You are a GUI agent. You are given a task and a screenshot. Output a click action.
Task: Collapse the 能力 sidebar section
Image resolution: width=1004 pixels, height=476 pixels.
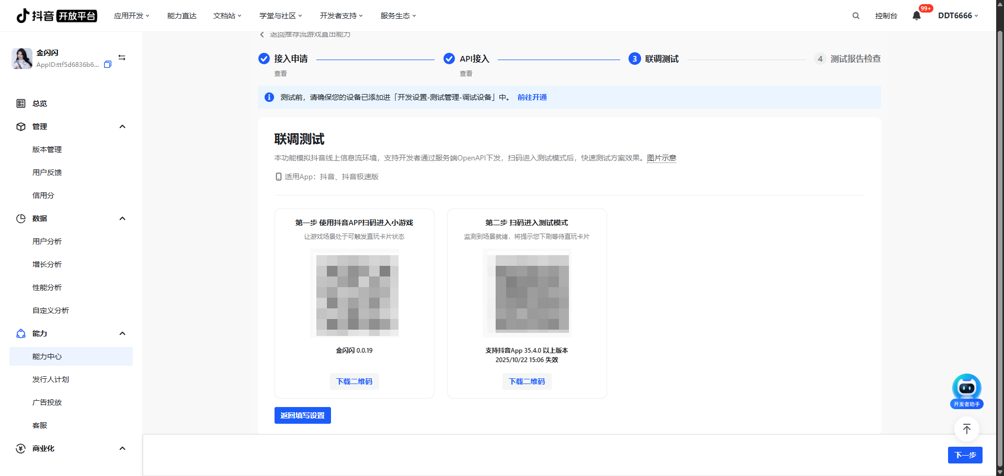click(x=122, y=333)
